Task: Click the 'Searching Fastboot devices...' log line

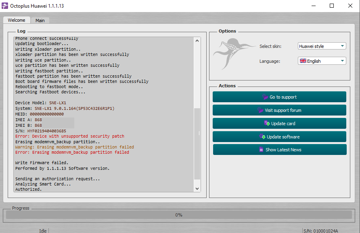Action: coord(50,92)
